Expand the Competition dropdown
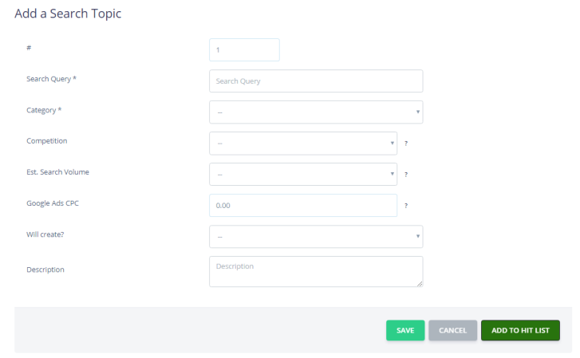580x358 pixels. tap(303, 144)
